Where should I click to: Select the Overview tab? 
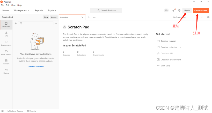(x=72, y=17)
